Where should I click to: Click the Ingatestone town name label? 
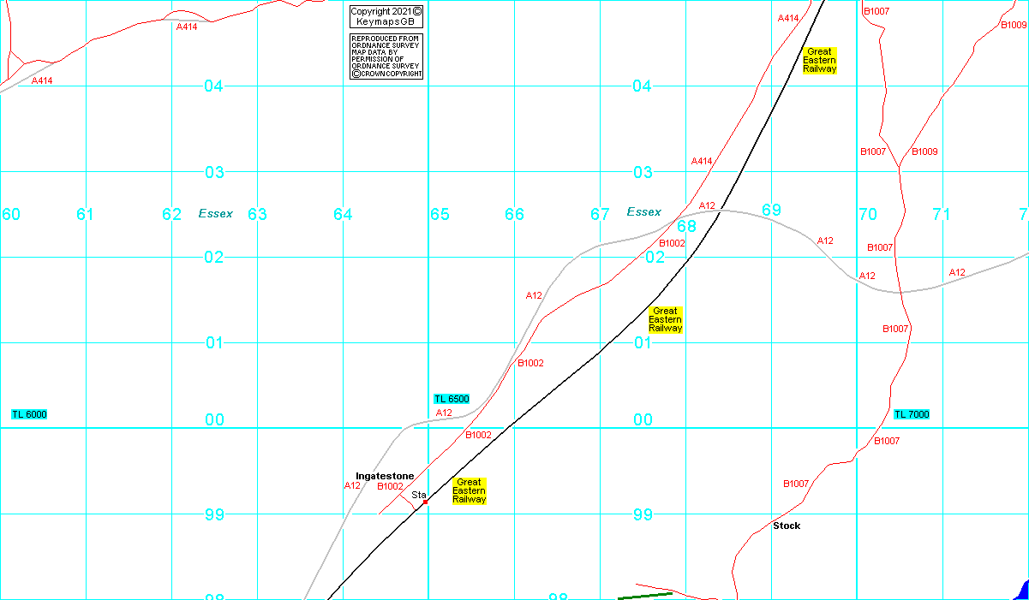click(385, 476)
